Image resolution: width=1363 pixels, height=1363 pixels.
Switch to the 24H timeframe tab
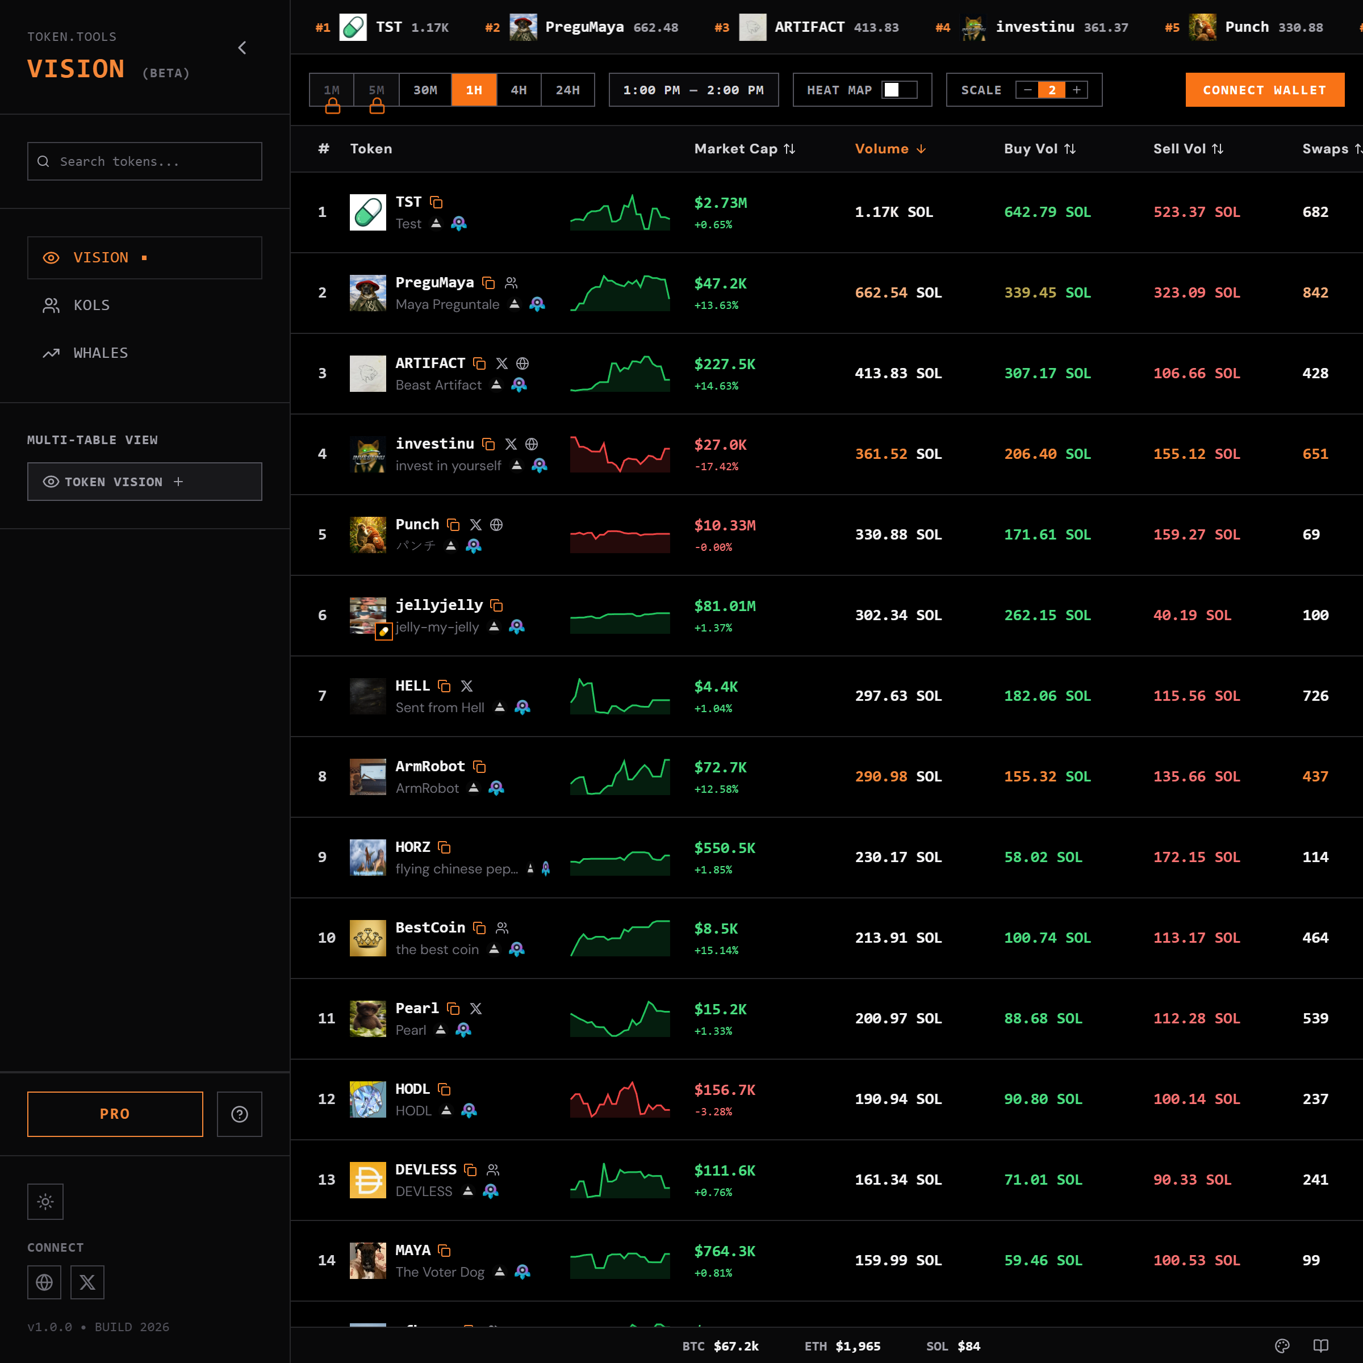coord(568,90)
